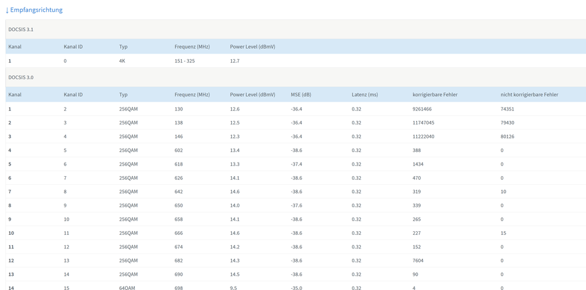The image size is (586, 290).
Task: Select the power level 13.3 value
Action: [235, 164]
